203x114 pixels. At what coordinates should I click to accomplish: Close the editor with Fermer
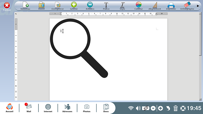click(x=7, y=7)
